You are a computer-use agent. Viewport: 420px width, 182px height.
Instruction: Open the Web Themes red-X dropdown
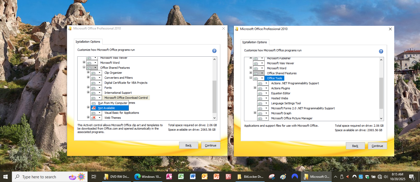(99, 118)
